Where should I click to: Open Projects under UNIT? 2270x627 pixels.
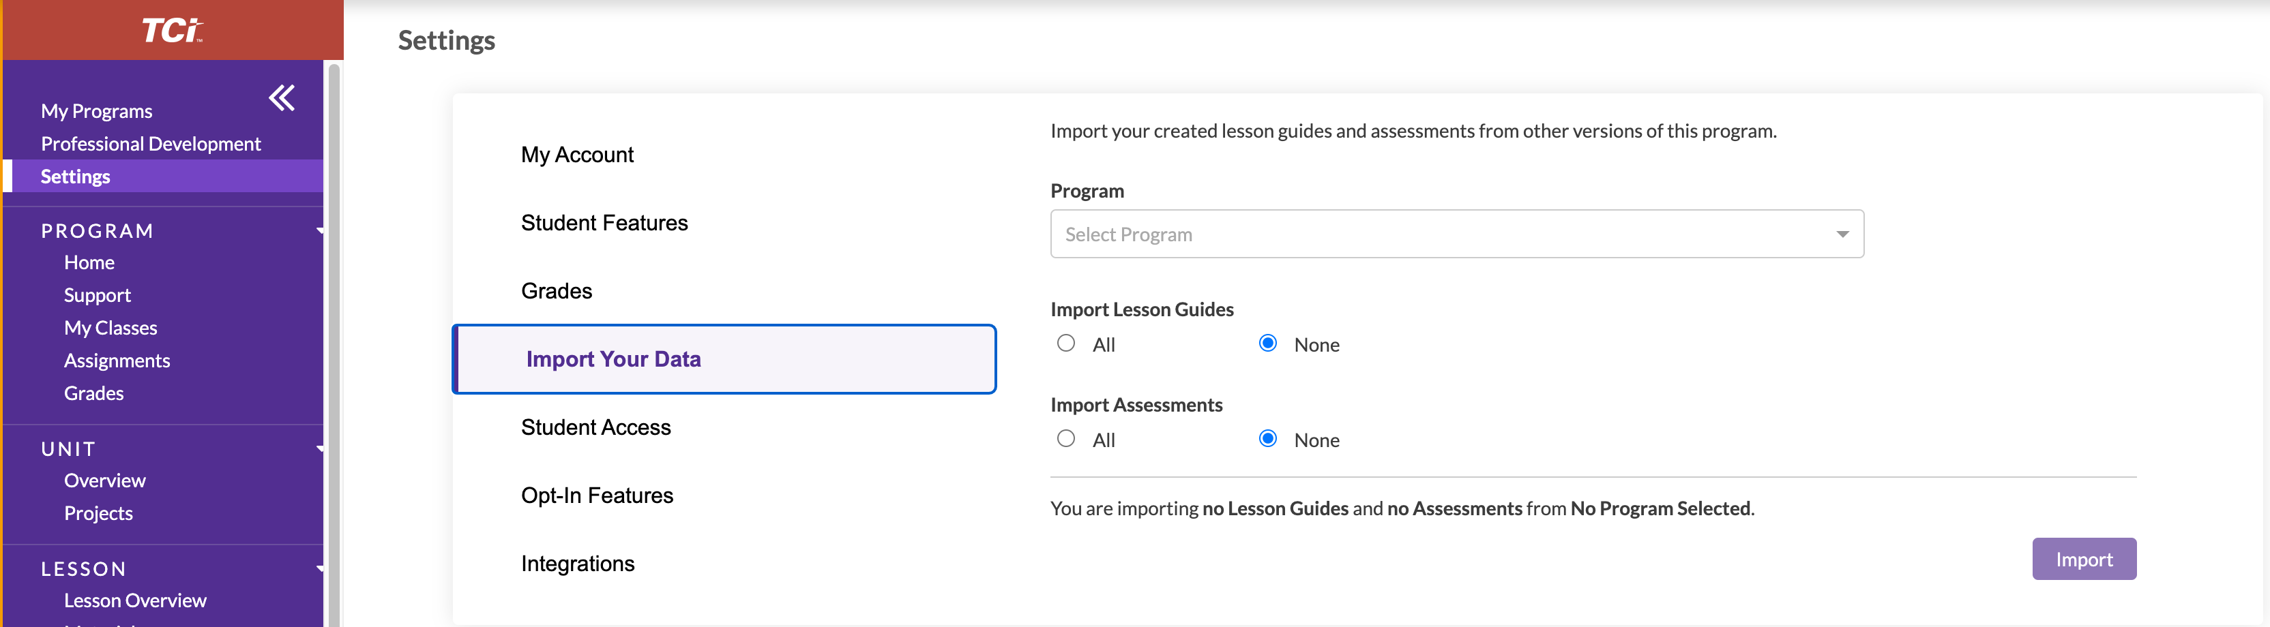(x=99, y=513)
